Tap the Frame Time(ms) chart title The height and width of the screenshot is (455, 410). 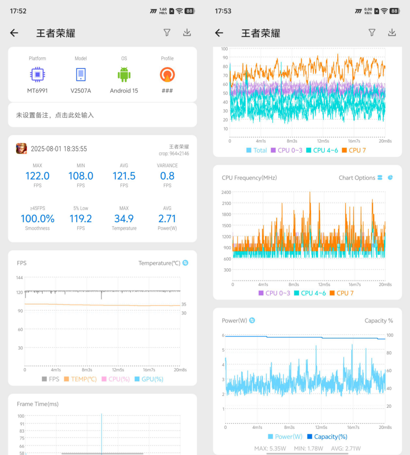pos(38,404)
